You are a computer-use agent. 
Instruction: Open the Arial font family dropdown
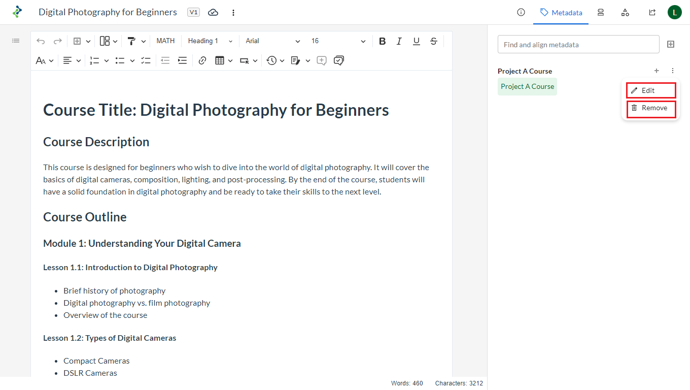tap(272, 41)
